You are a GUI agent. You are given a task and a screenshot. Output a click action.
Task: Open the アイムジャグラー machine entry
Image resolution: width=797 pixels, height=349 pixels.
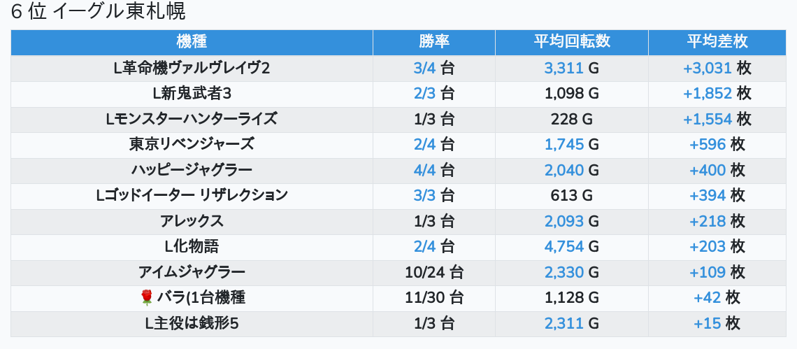192,272
